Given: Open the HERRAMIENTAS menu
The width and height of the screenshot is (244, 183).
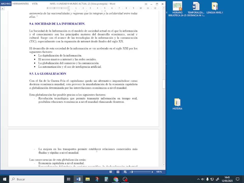Looking at the screenshot, I should pos(21,4).
